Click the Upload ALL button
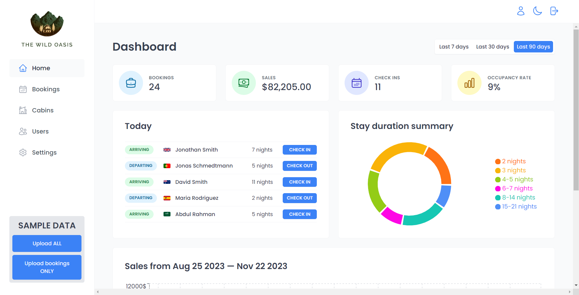Image resolution: width=579 pixels, height=295 pixels. (47, 243)
